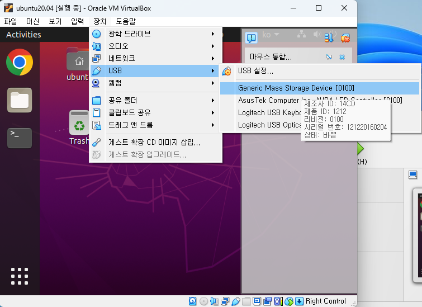Expand the 드래그 앤 드롭 submenu arrow

click(213, 125)
